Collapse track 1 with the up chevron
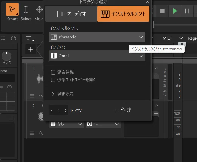The height and width of the screenshot is (162, 197). (x=157, y=68)
